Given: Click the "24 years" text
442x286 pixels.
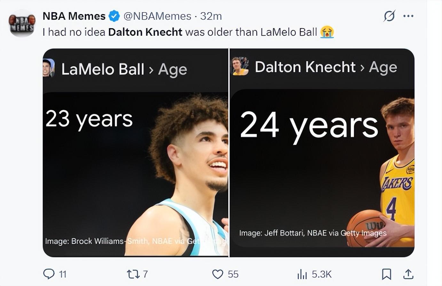Looking at the screenshot, I should tap(309, 126).
